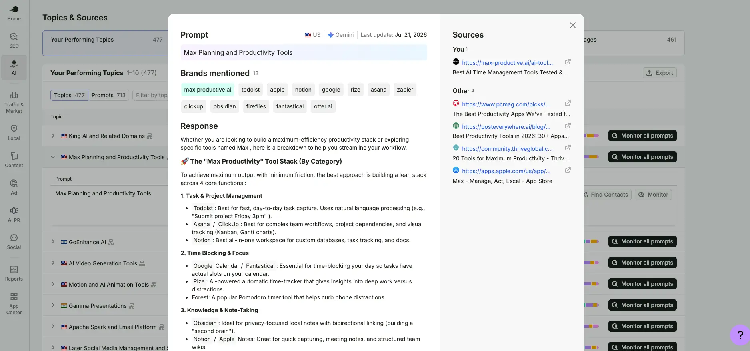Open the SEO section in sidebar
Viewport: 750px width, 351px height.
point(14,40)
